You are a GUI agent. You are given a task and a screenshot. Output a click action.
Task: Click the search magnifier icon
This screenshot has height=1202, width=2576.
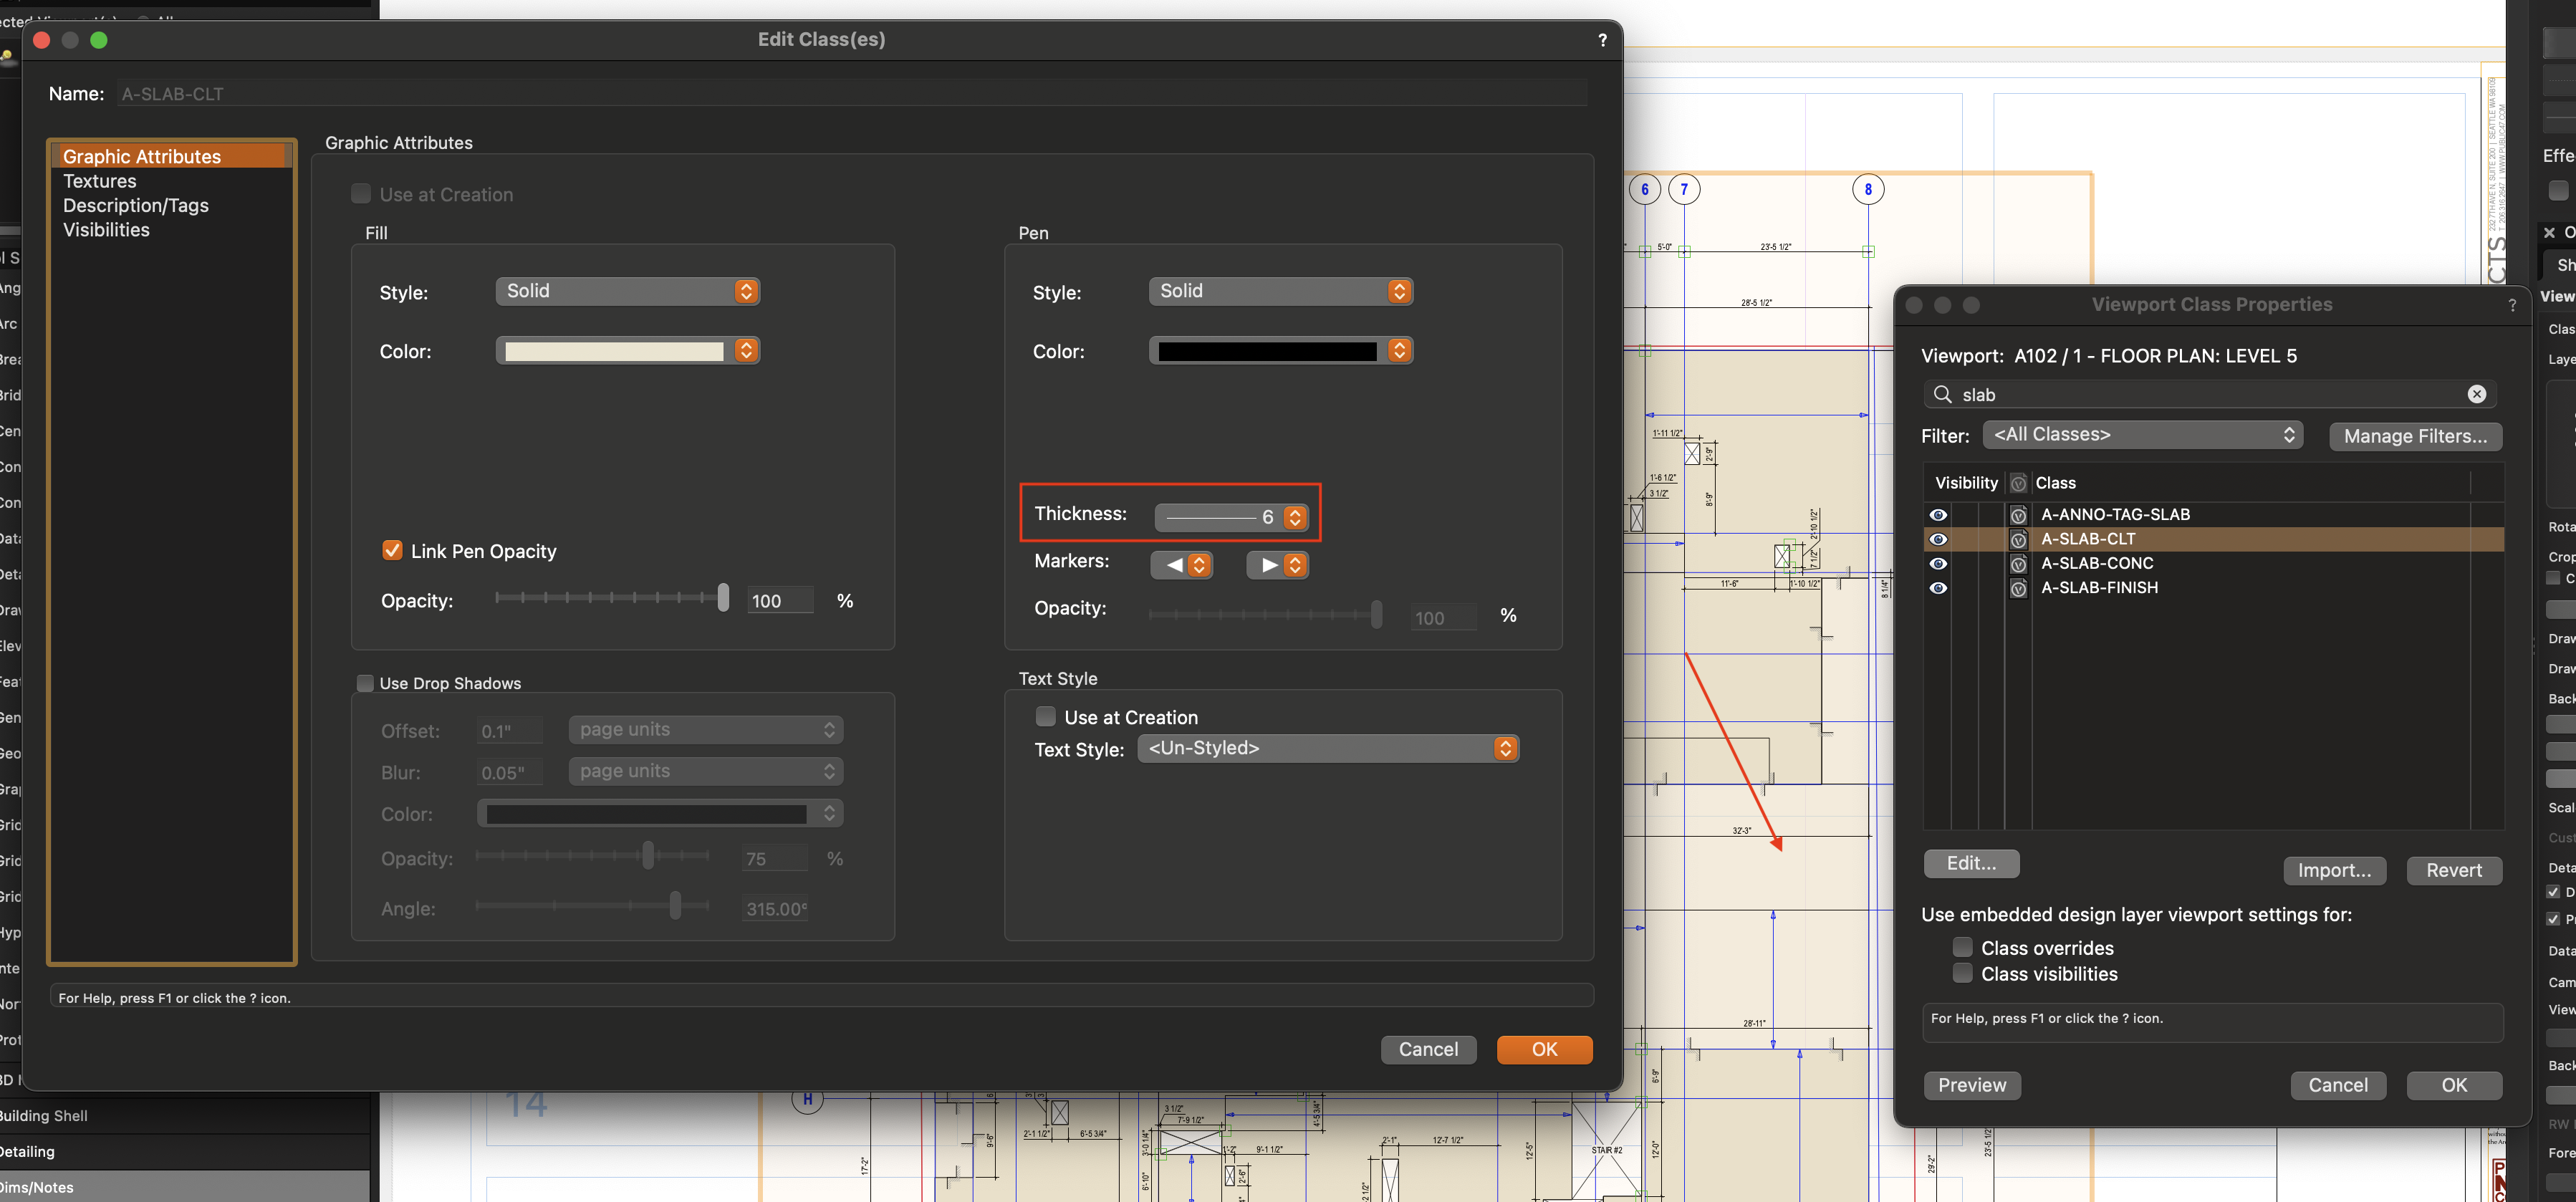[1942, 394]
